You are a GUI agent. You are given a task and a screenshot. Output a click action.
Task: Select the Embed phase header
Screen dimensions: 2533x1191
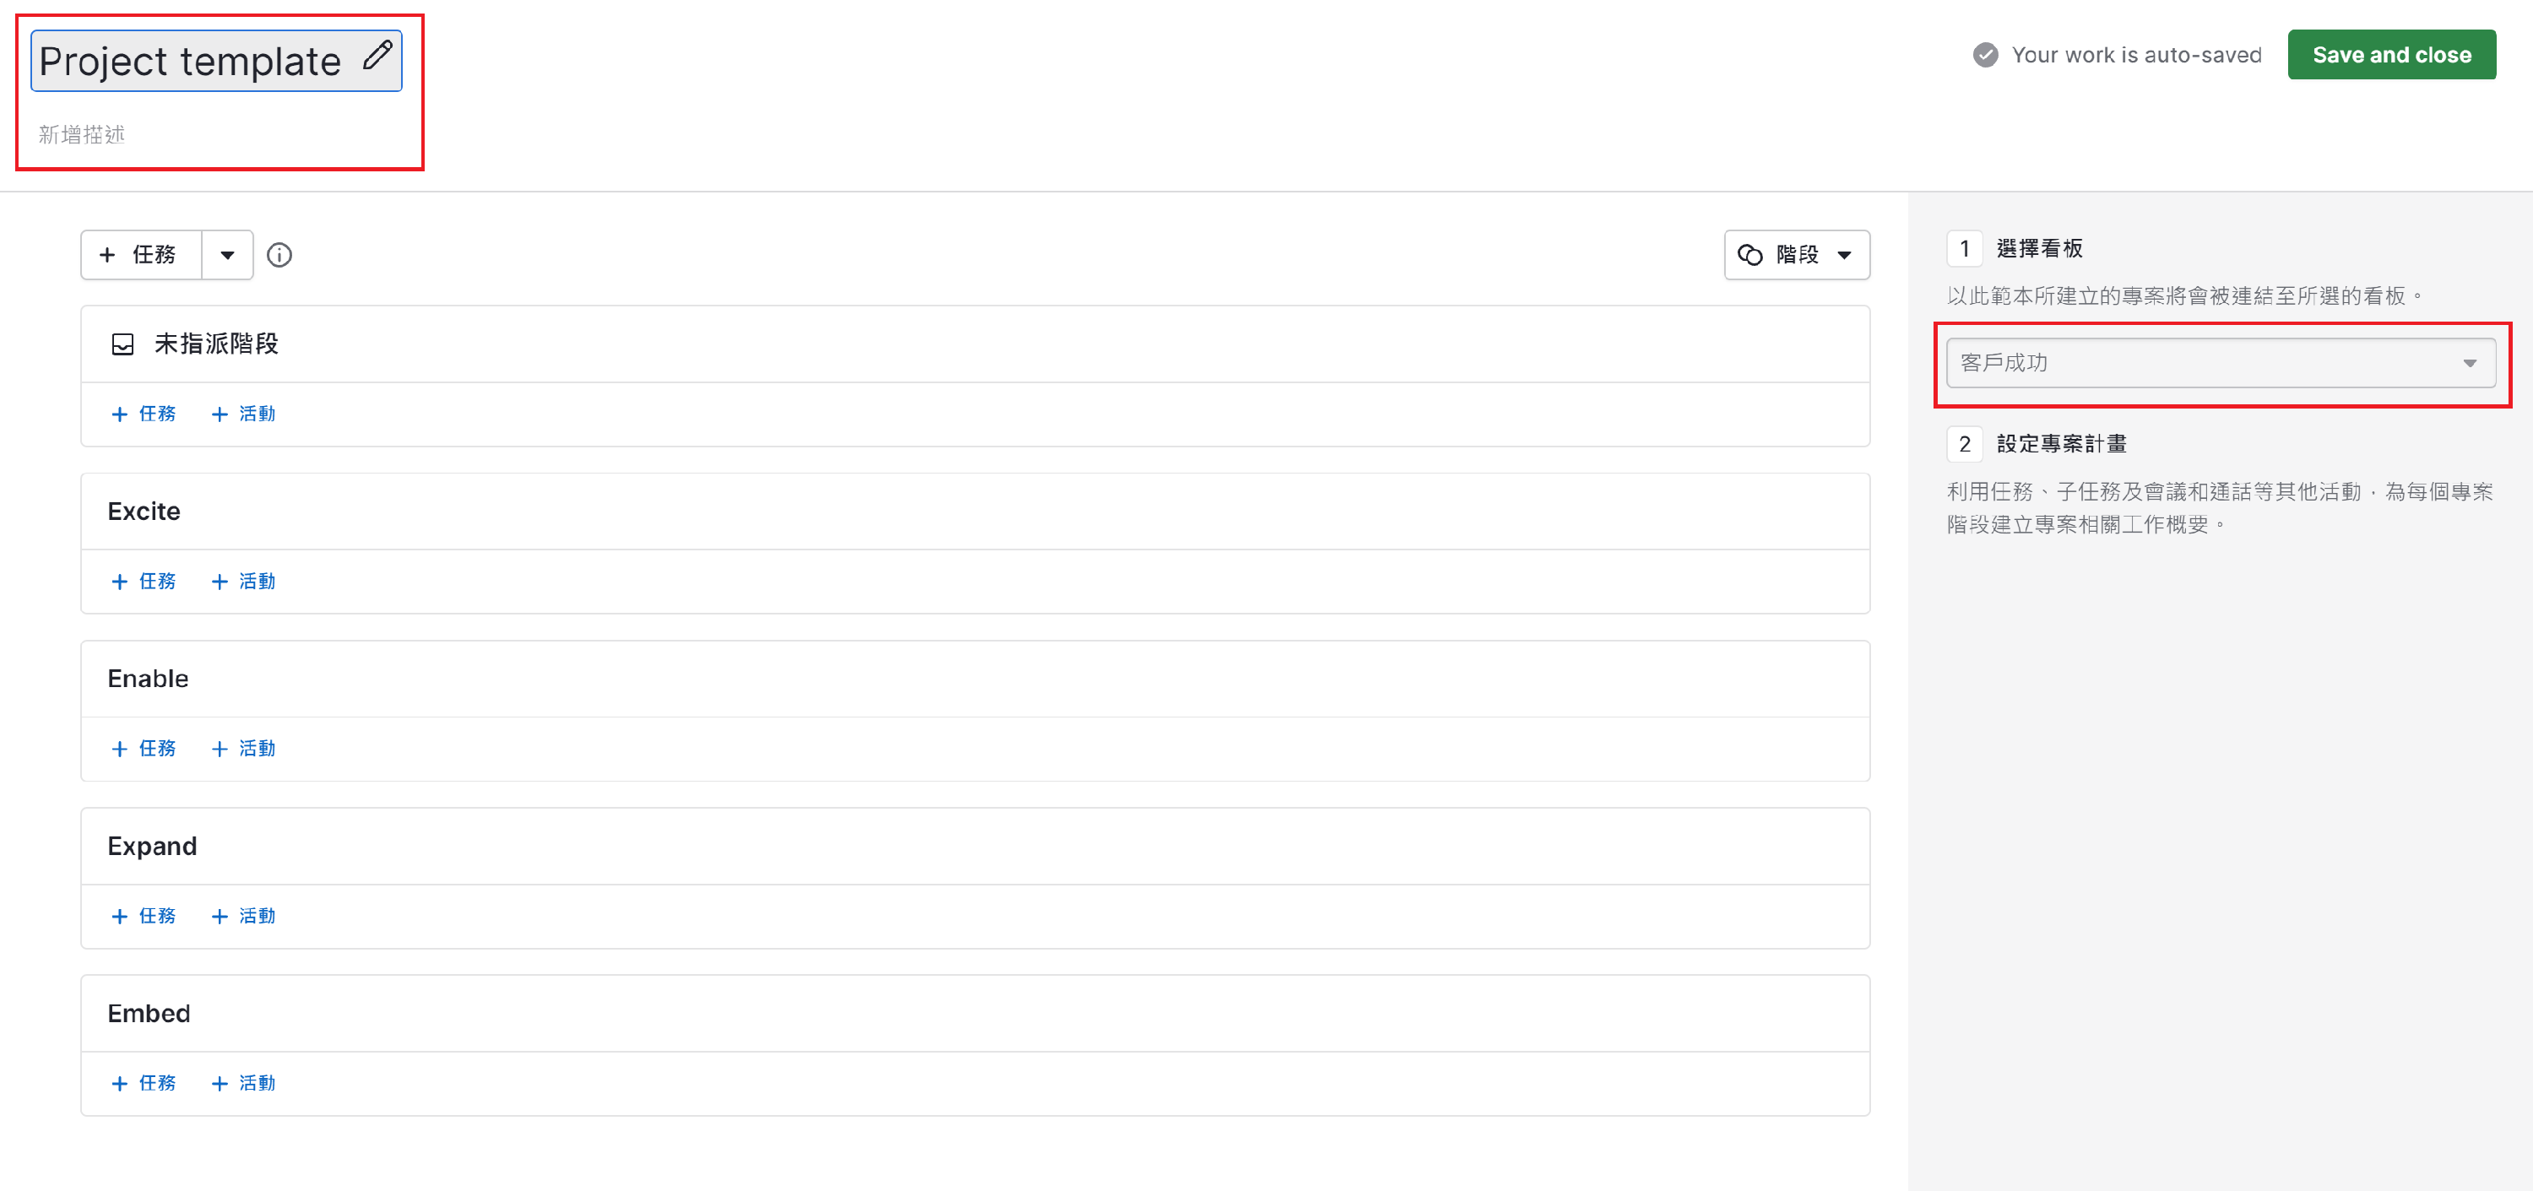(x=149, y=1013)
